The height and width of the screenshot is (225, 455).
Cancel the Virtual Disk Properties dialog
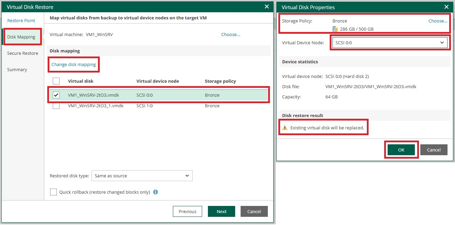coord(434,150)
